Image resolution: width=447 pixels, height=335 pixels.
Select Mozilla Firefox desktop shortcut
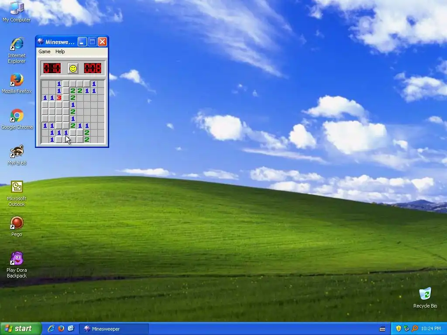pyautogui.click(x=17, y=83)
